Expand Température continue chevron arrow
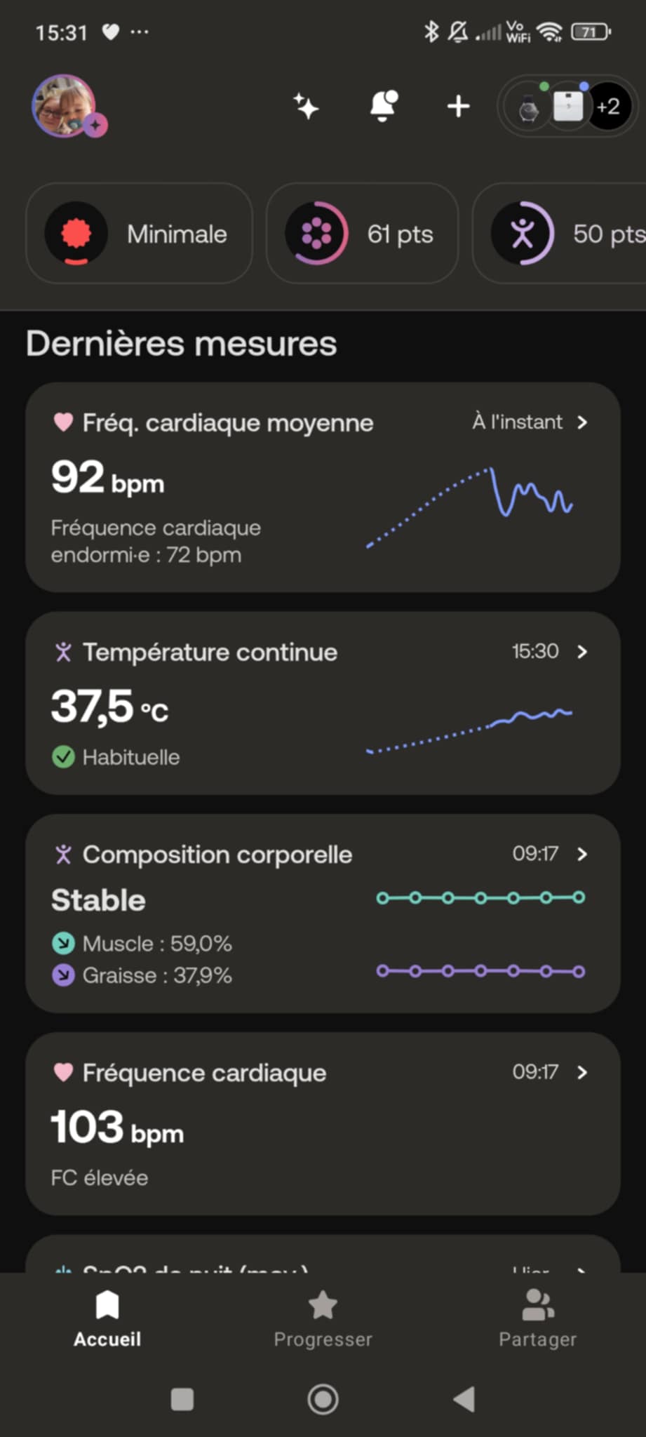This screenshot has width=646, height=1437. pyautogui.click(x=582, y=652)
